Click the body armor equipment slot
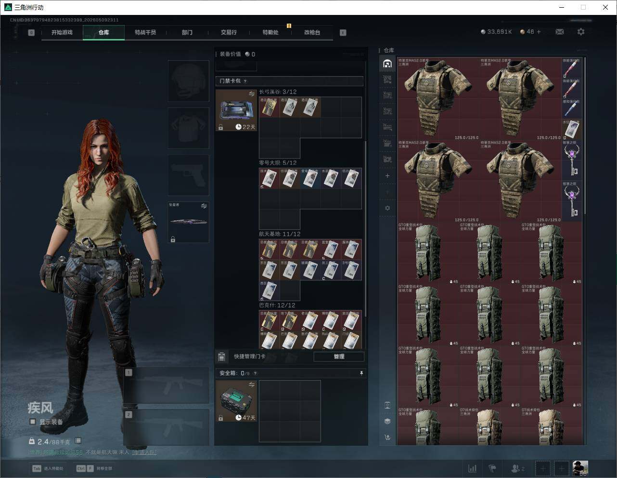This screenshot has height=478, width=617. (188, 128)
